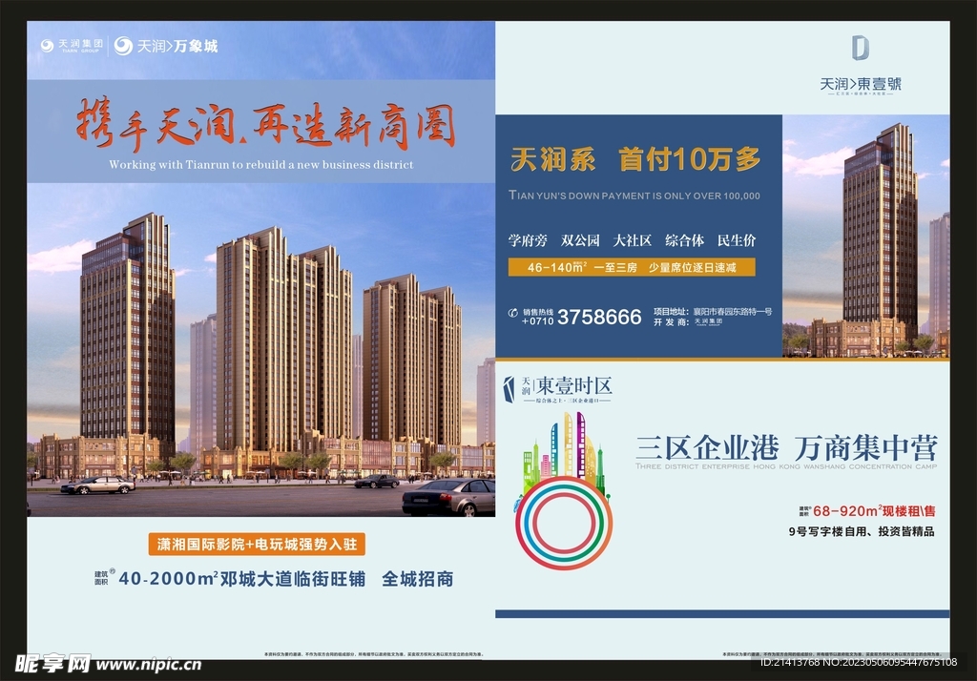Select the 万商集中营 headline
Viewport: 977px width, 681px height.
[x=866, y=448]
